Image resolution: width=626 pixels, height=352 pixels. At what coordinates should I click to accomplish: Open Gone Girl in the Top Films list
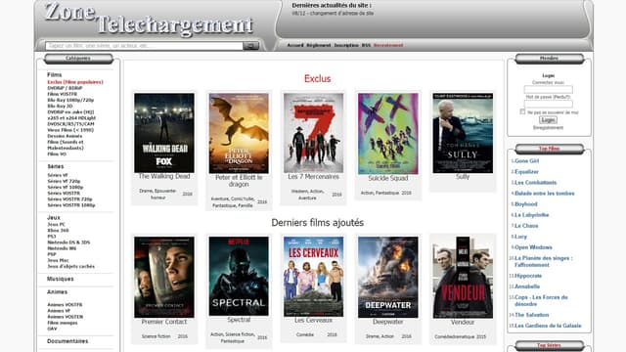point(526,160)
